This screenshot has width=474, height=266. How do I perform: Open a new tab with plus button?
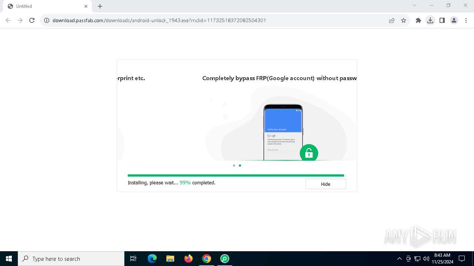click(x=100, y=6)
